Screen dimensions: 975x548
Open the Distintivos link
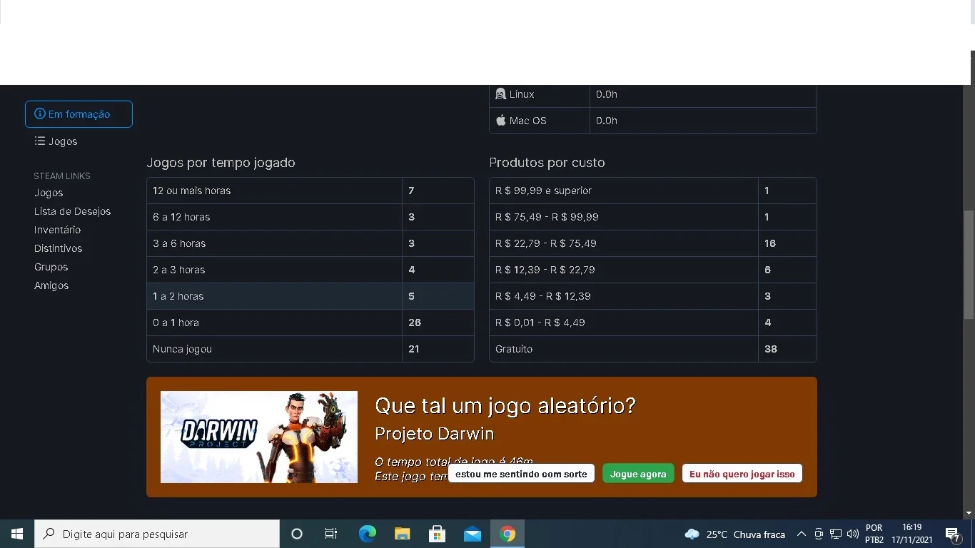[58, 248]
